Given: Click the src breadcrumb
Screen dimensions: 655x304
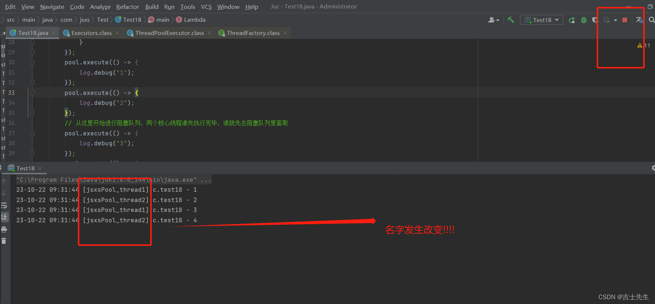Looking at the screenshot, I should pyautogui.click(x=11, y=20).
